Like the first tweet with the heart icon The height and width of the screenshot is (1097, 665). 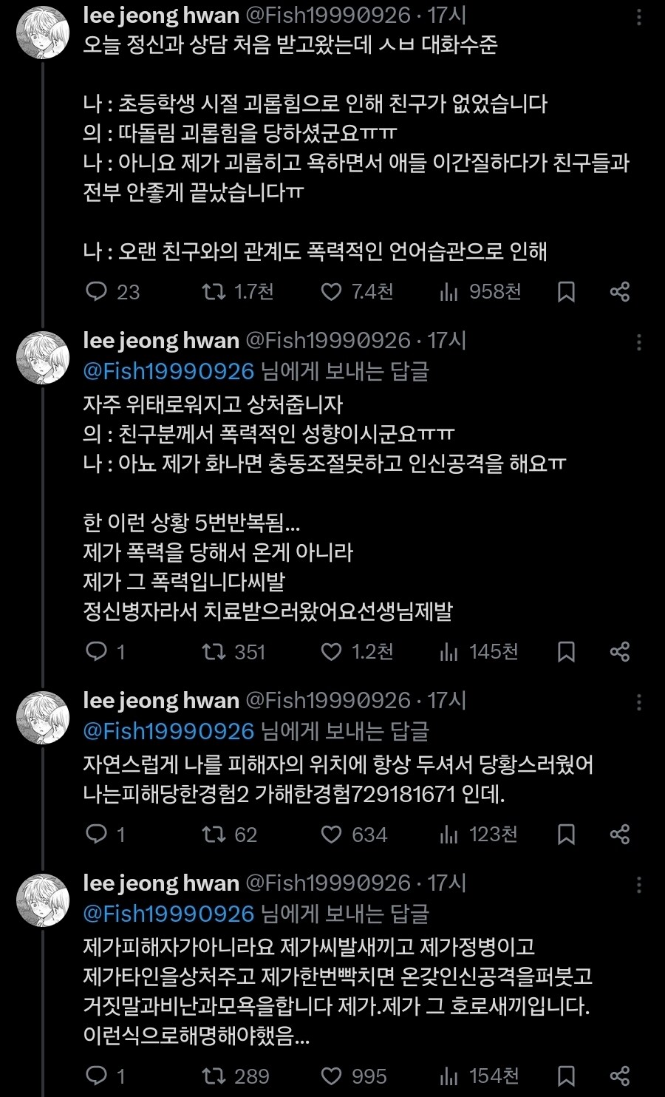[x=330, y=291]
